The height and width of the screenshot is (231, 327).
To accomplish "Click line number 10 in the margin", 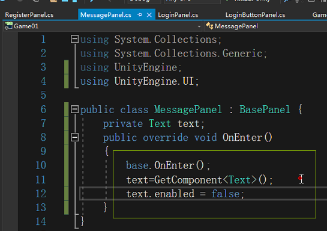I will pos(41,165).
